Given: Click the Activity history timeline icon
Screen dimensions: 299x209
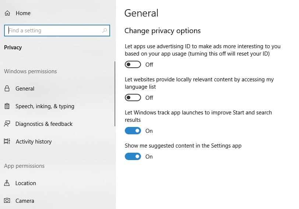Looking at the screenshot, I should tap(7, 141).
